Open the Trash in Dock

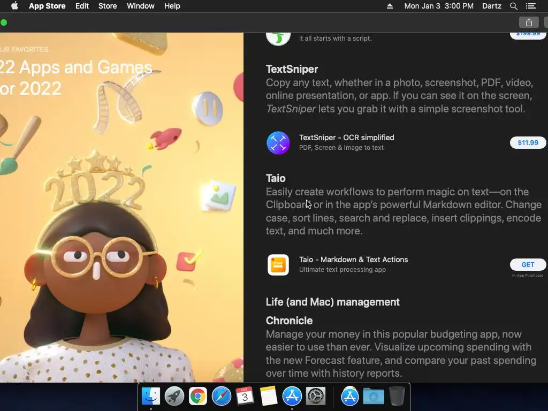(x=397, y=397)
